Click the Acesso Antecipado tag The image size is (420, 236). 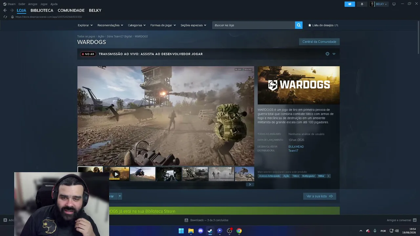[x=269, y=176]
